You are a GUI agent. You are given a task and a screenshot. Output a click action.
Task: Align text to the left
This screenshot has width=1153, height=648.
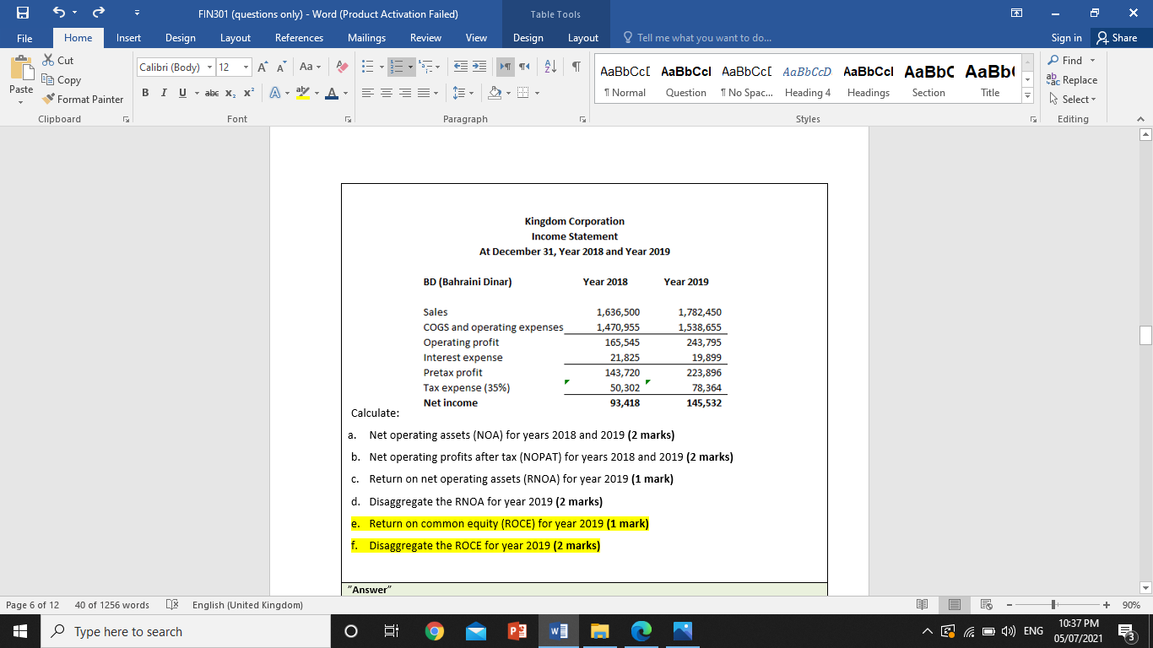point(369,92)
